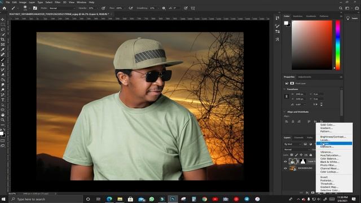Click the filter for adjustment layers icon

coord(310,144)
